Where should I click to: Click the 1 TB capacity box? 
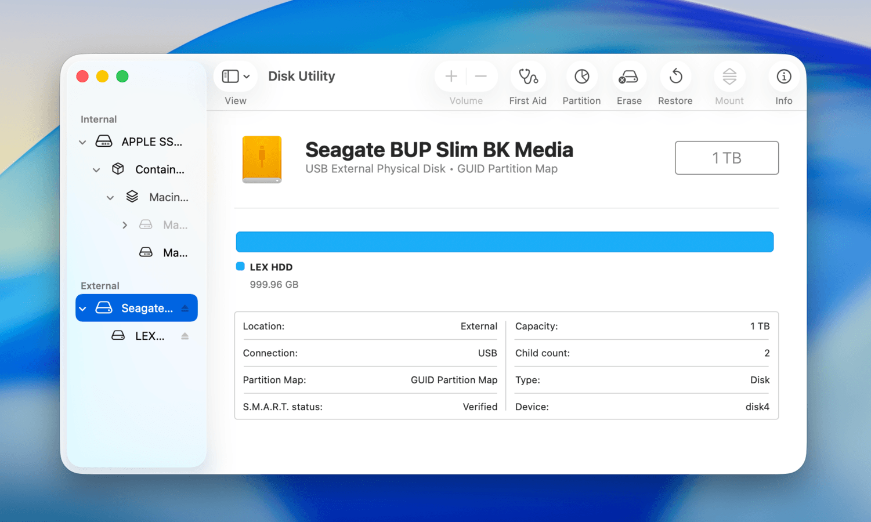(727, 158)
